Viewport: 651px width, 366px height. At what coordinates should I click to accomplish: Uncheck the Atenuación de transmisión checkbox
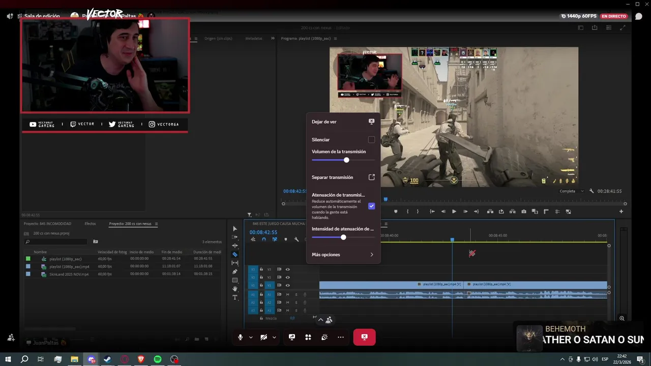click(x=372, y=206)
